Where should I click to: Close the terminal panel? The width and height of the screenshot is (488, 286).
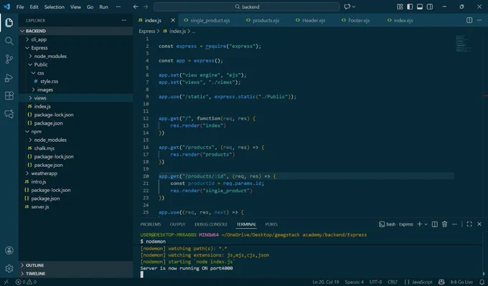point(479,224)
